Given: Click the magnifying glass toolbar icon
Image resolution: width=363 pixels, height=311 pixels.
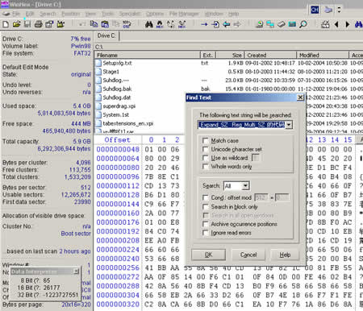Looking at the screenshot, I should 303,24.
